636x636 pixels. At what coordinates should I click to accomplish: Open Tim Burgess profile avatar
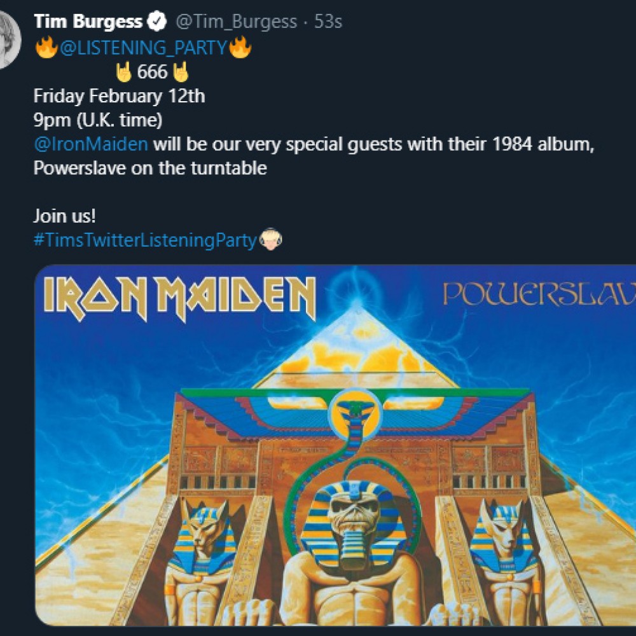[x=9, y=39]
